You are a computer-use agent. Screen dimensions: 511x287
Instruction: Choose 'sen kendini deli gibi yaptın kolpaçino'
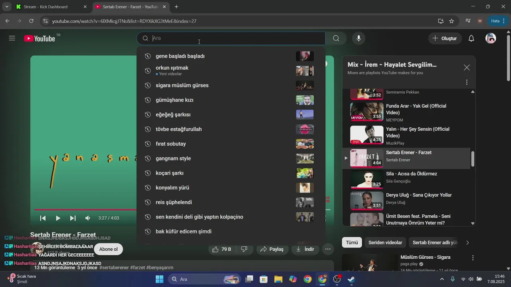click(x=231, y=217)
